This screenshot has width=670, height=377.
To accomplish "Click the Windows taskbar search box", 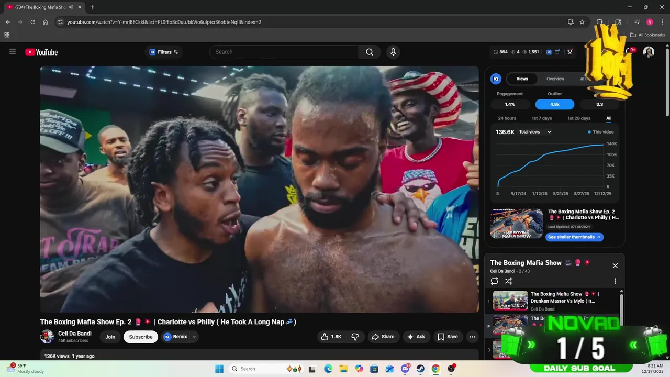I will 266,369.
